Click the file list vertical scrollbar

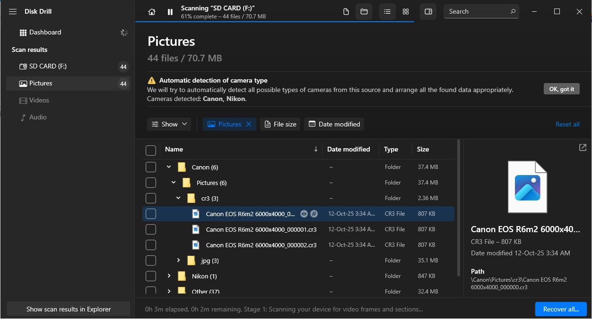click(458, 208)
